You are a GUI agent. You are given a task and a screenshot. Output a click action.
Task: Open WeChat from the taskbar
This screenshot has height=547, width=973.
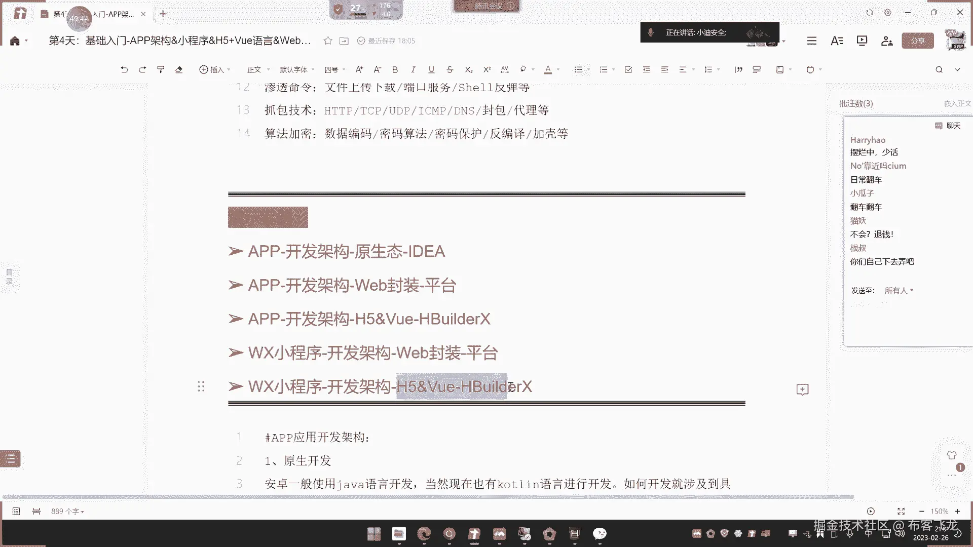point(600,533)
